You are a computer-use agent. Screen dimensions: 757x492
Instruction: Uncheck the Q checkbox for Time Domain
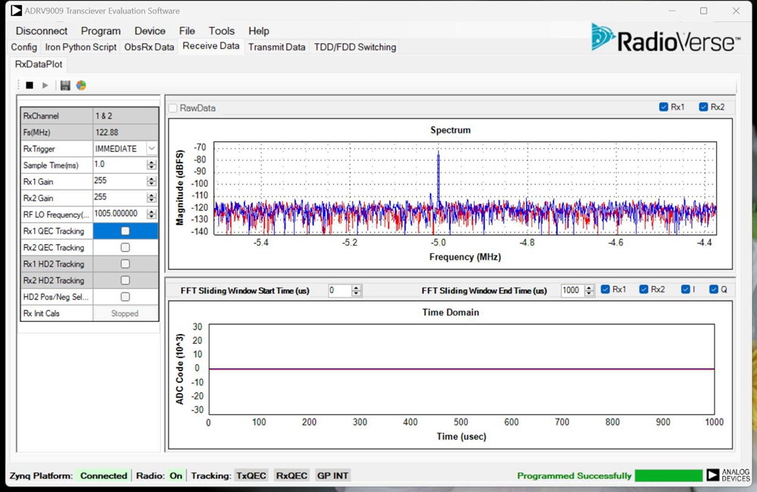[x=713, y=289]
